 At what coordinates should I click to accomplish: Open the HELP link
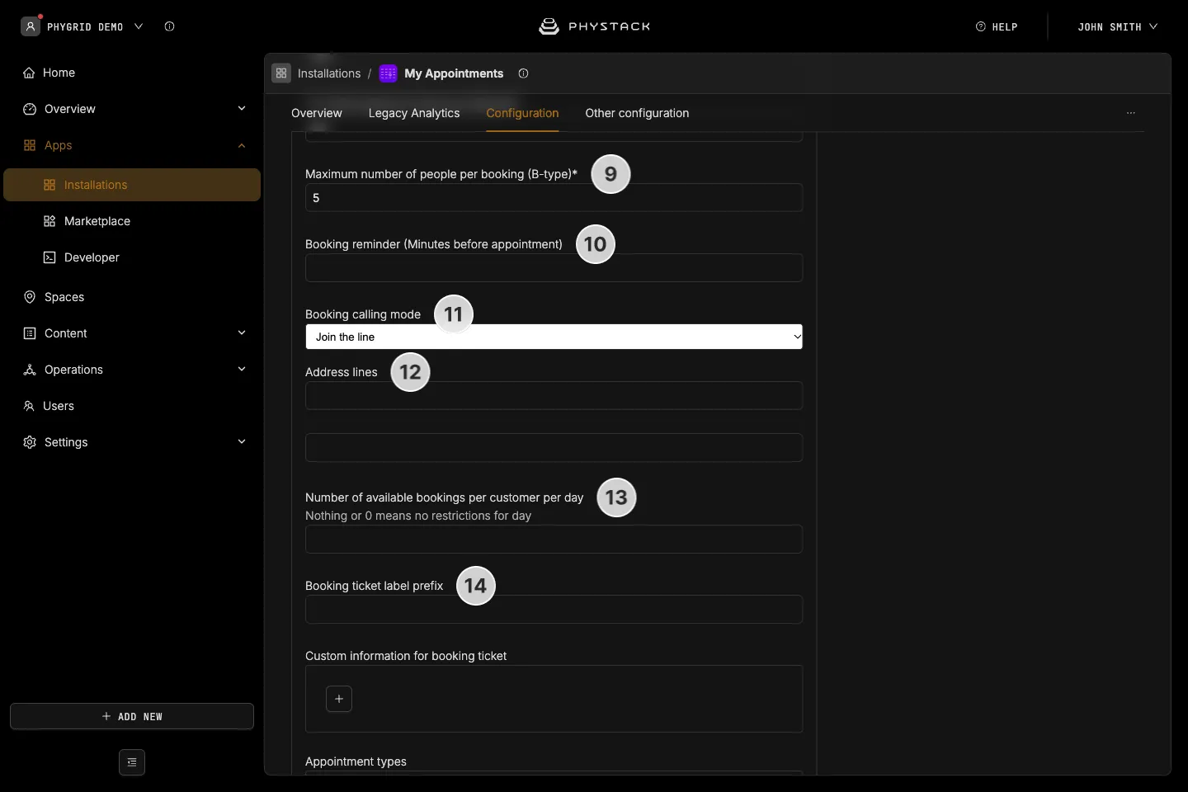pos(997,26)
